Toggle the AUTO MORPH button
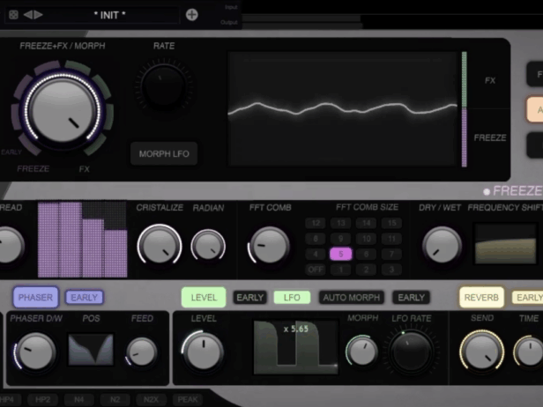This screenshot has height=407, width=543. click(x=352, y=297)
